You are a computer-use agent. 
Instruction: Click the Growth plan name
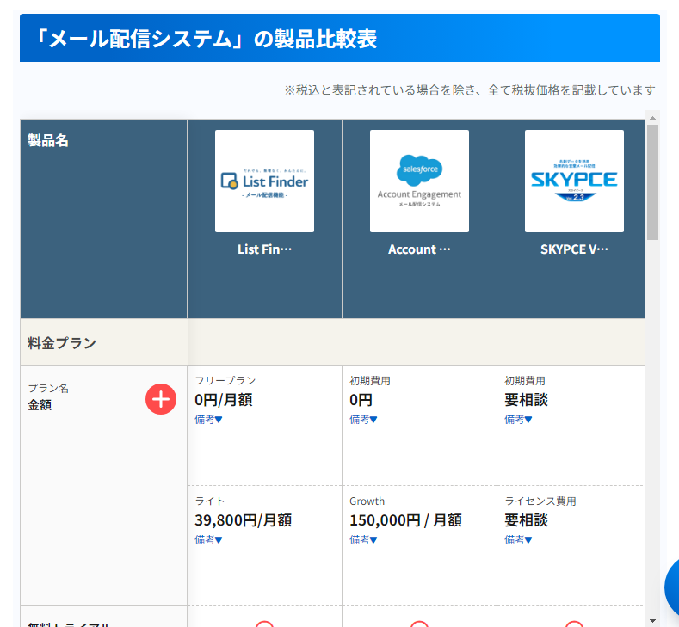pos(367,501)
